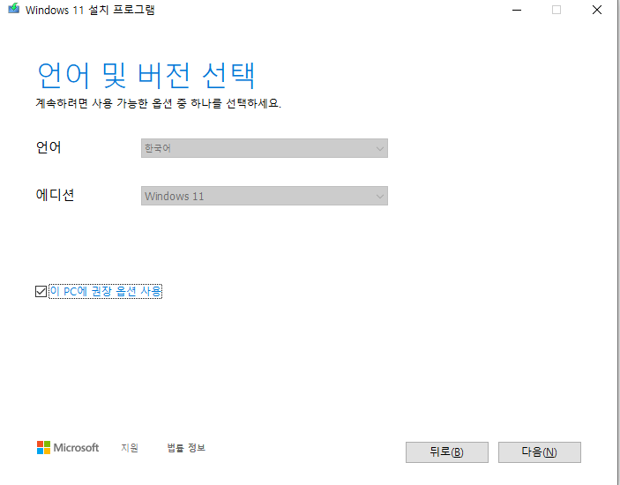Click the disabled maximize button in title bar

[x=557, y=10]
